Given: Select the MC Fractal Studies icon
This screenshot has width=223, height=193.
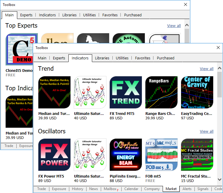Looking at the screenshot, I should pyautogui.click(x=197, y=155).
